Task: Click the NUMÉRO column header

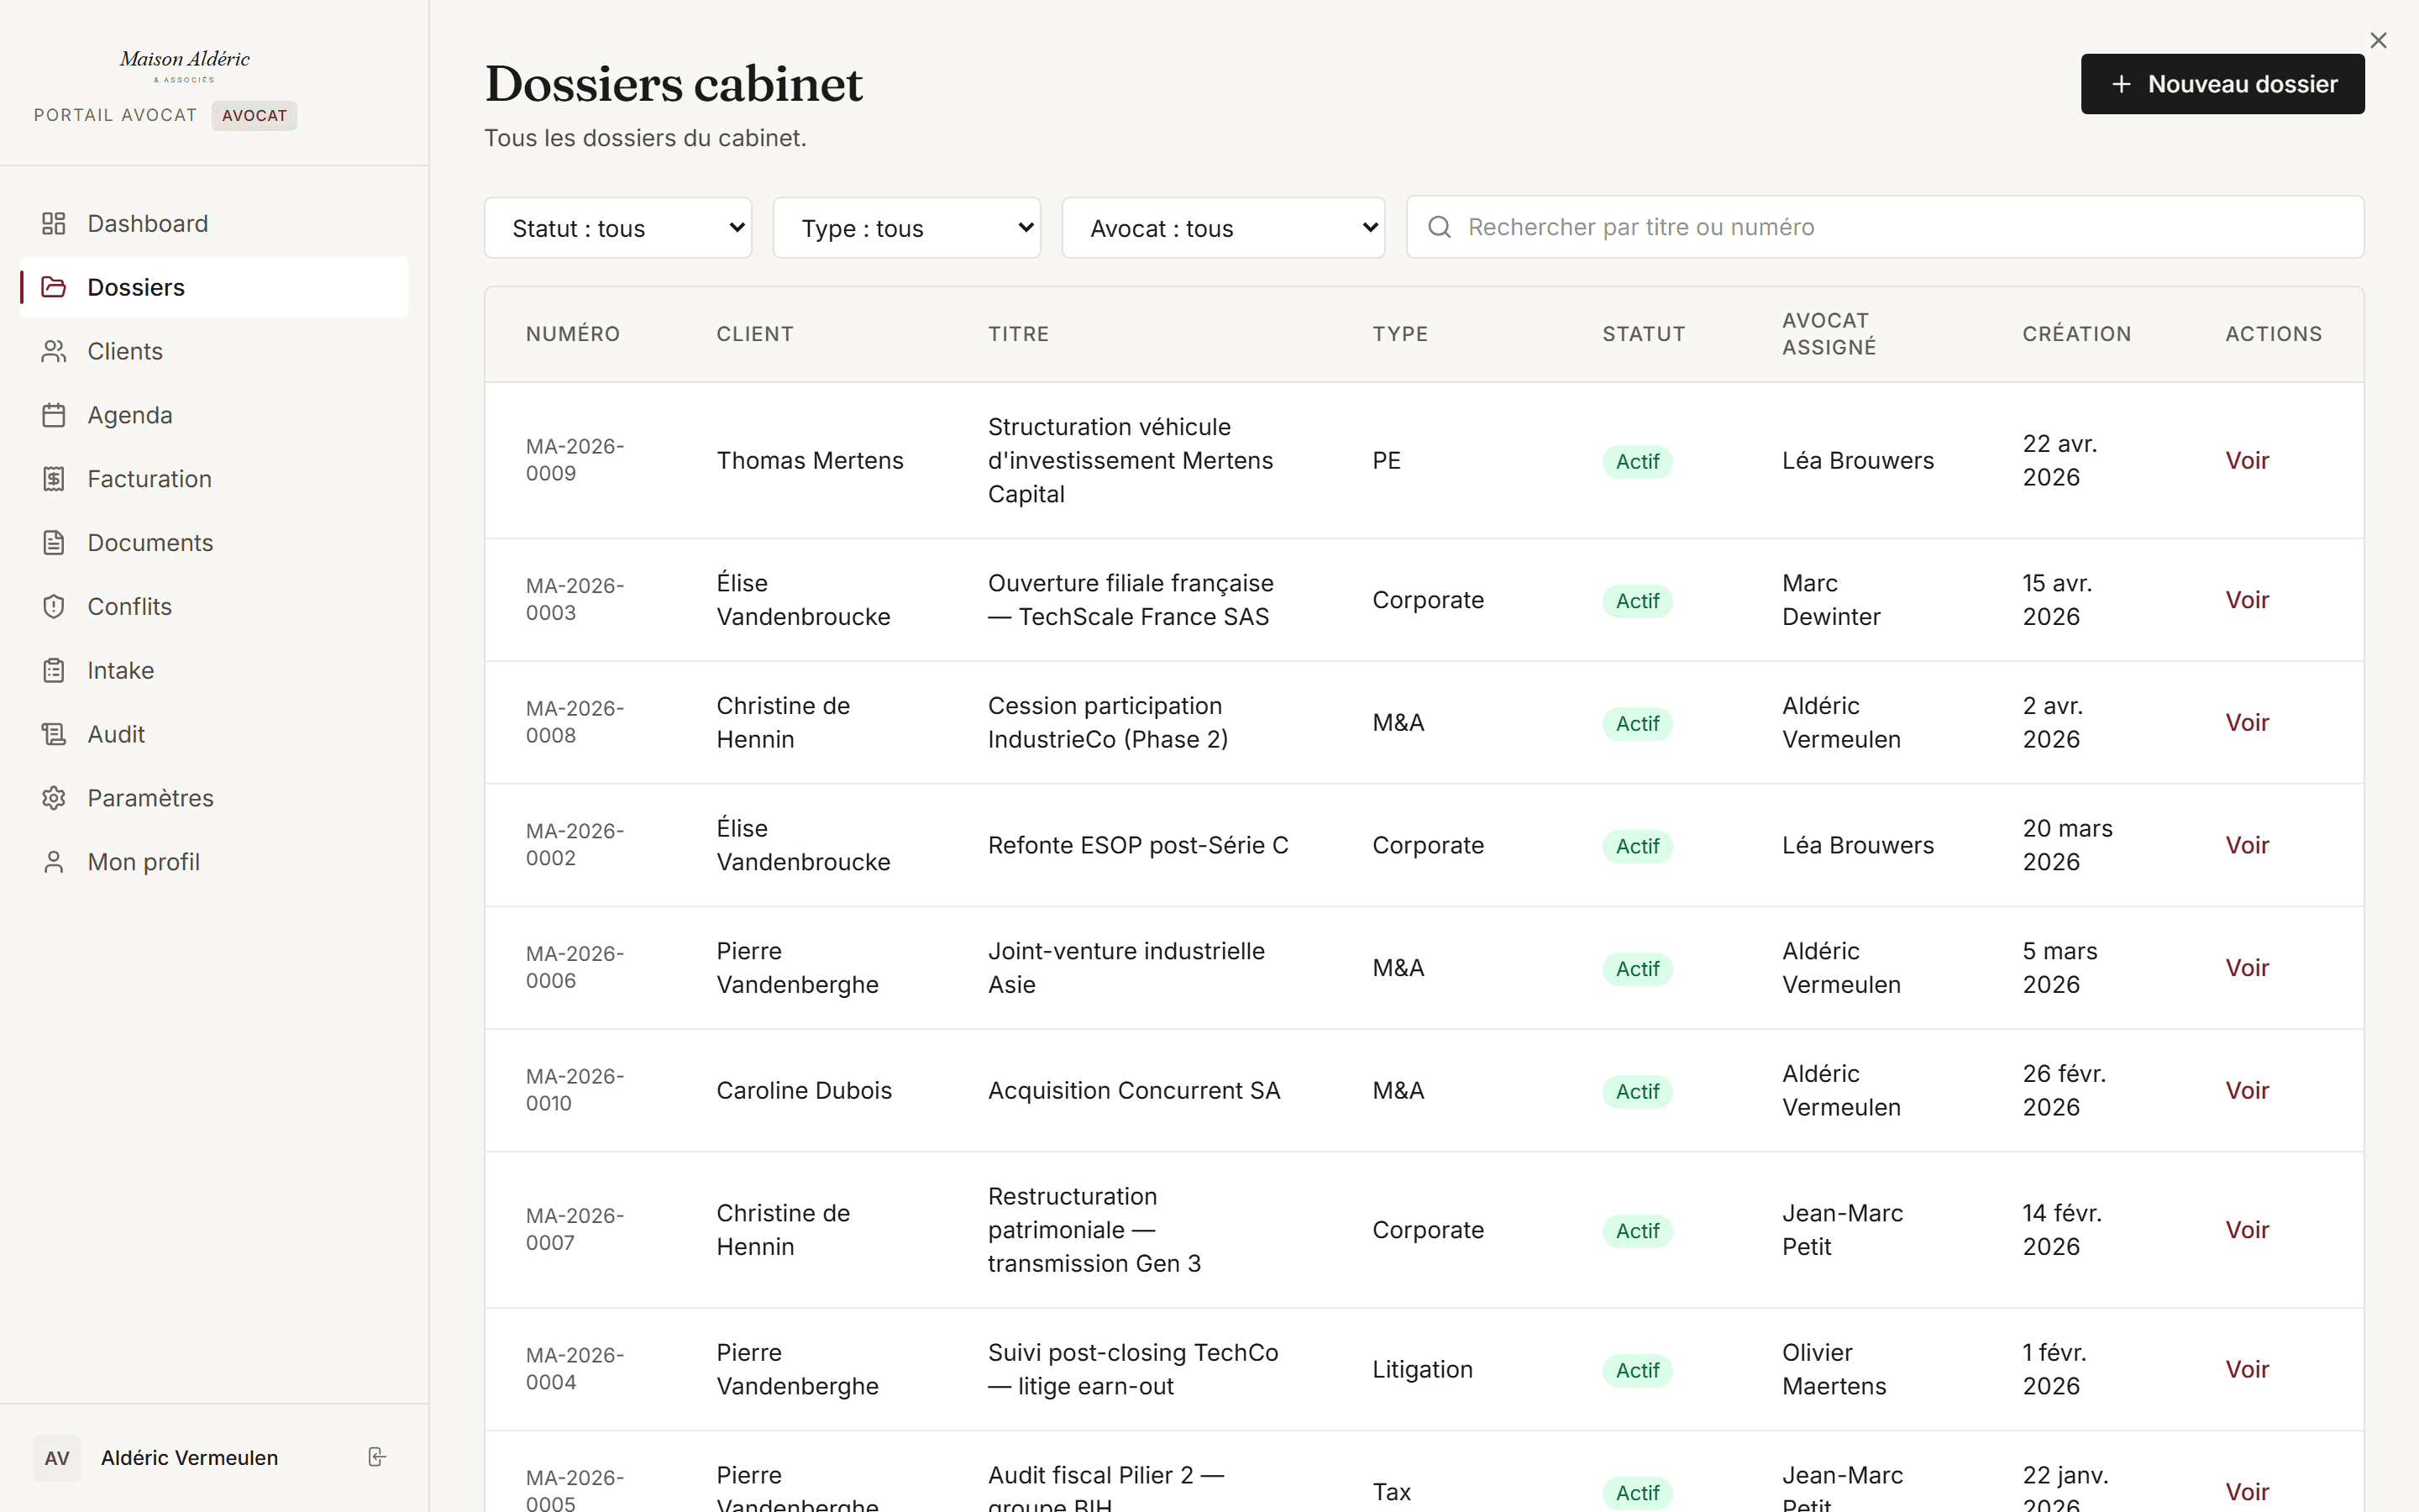Action: [573, 334]
